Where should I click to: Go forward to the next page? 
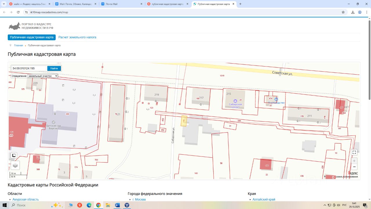pyautogui.click(x=11, y=12)
